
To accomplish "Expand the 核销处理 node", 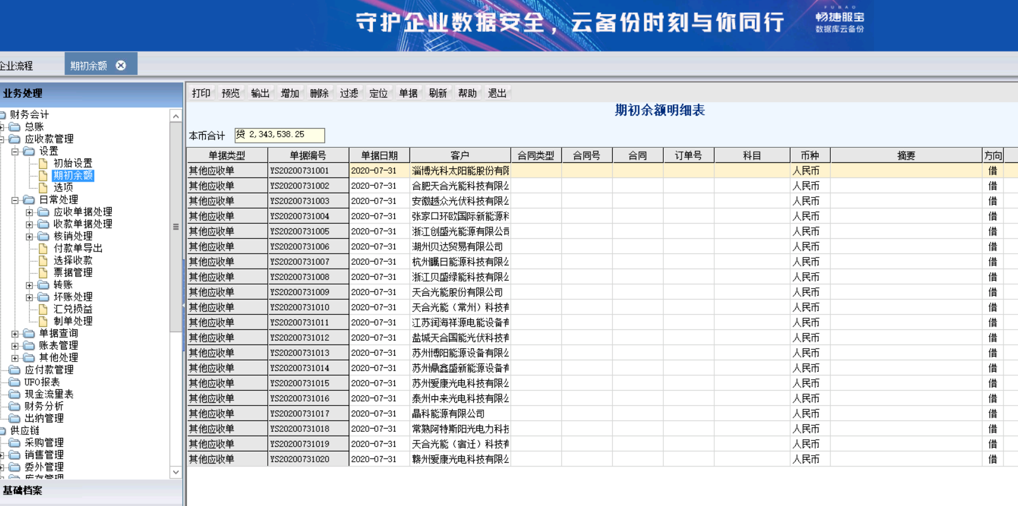I will click(x=29, y=236).
